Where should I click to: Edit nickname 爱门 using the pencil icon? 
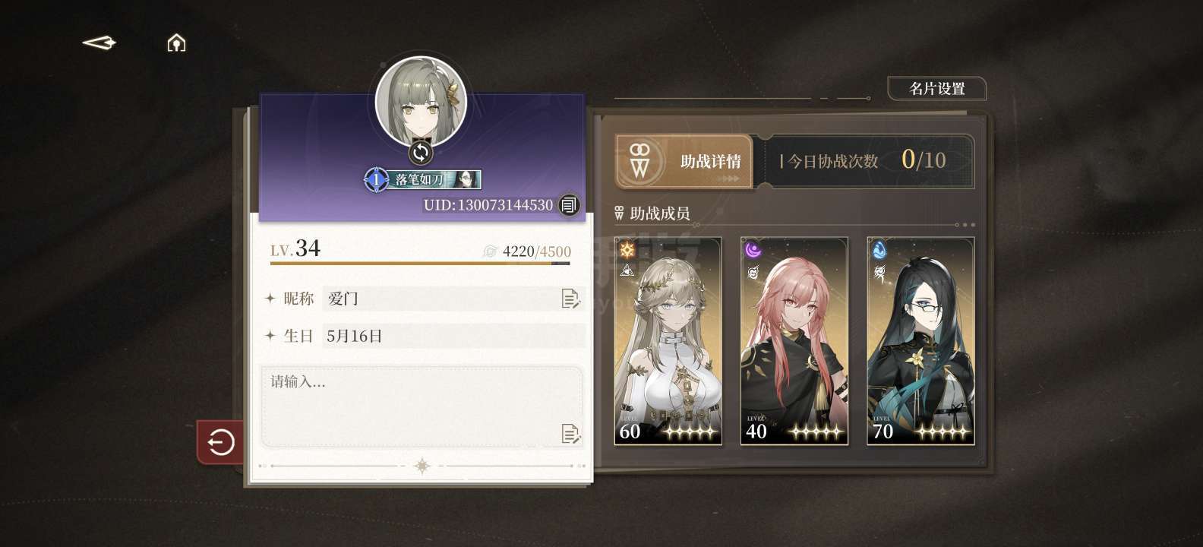pyautogui.click(x=570, y=299)
